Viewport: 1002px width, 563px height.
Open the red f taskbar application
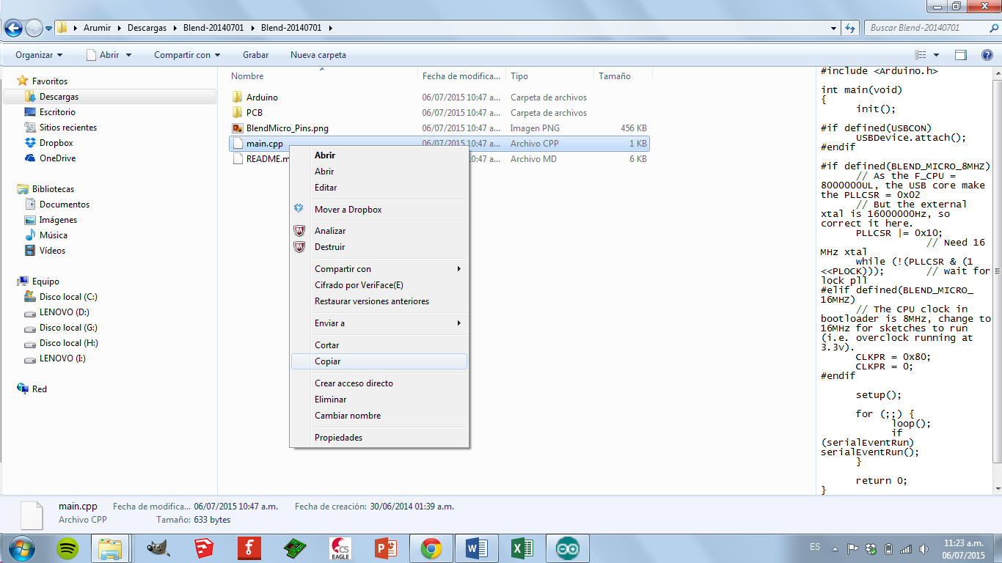click(x=250, y=548)
